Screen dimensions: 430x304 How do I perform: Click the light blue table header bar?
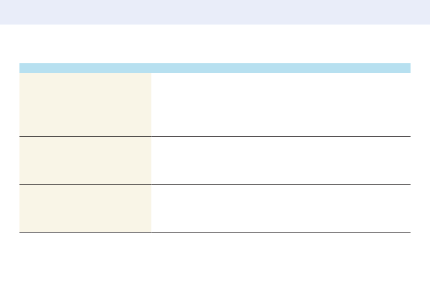pos(215,68)
